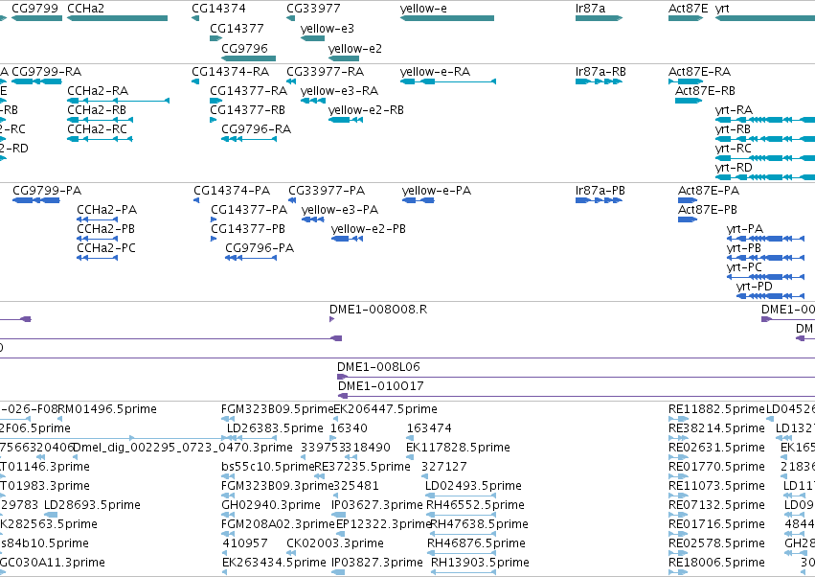Select protein Ir87a-PB
The width and height of the screenshot is (815, 577).
point(599,200)
